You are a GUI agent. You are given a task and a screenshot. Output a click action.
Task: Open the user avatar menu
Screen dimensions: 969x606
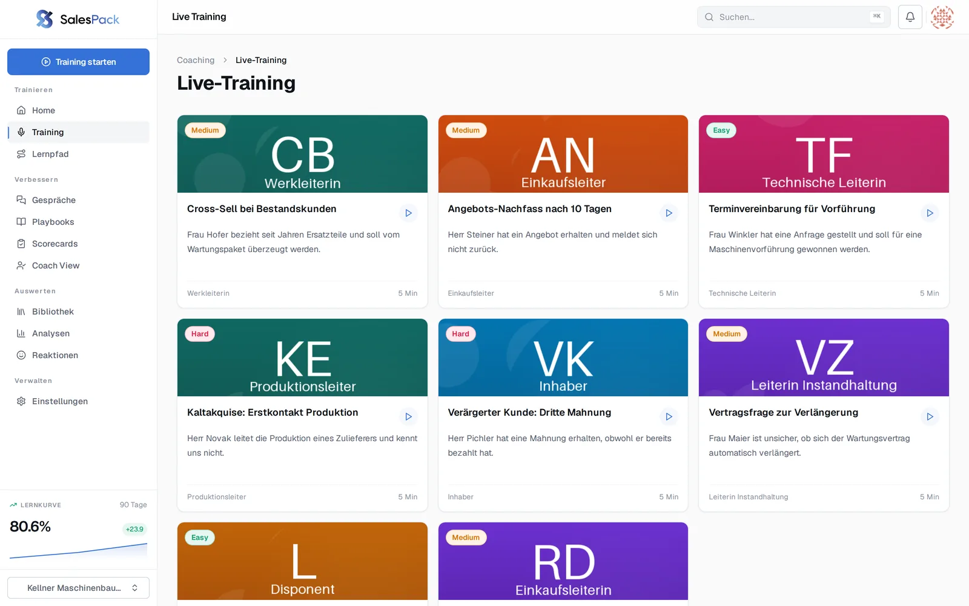(x=942, y=17)
